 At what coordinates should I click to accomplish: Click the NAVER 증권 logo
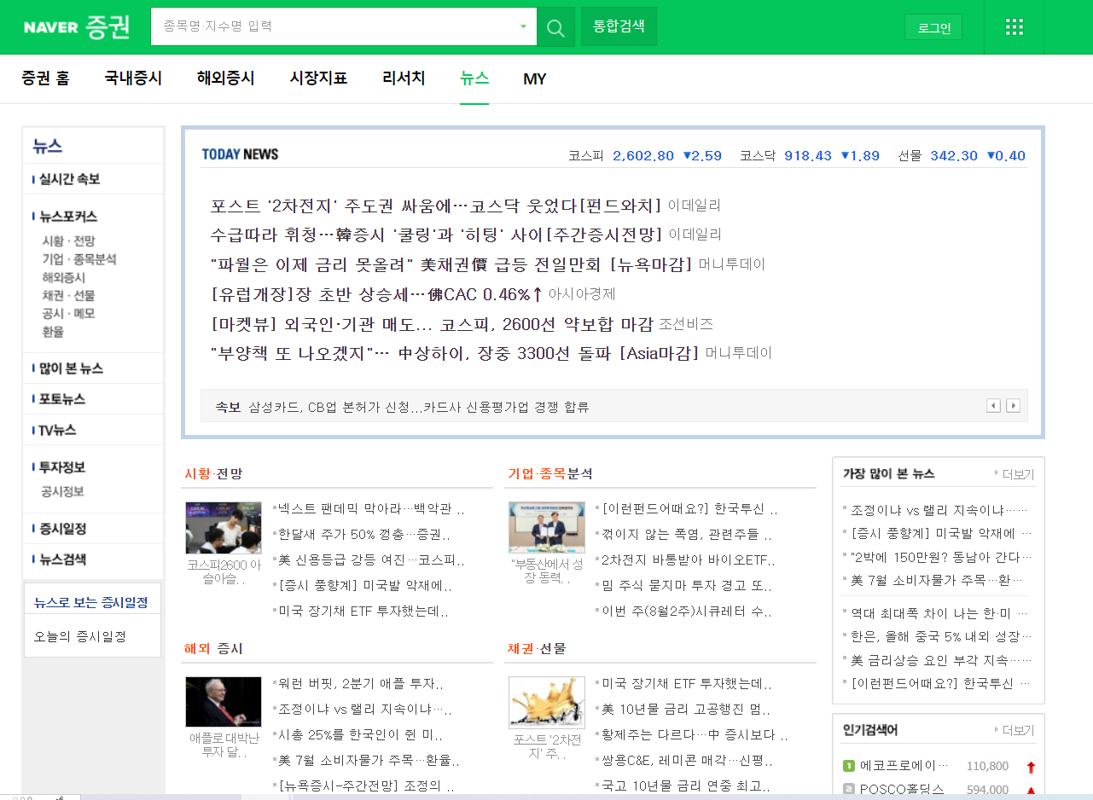(x=77, y=26)
